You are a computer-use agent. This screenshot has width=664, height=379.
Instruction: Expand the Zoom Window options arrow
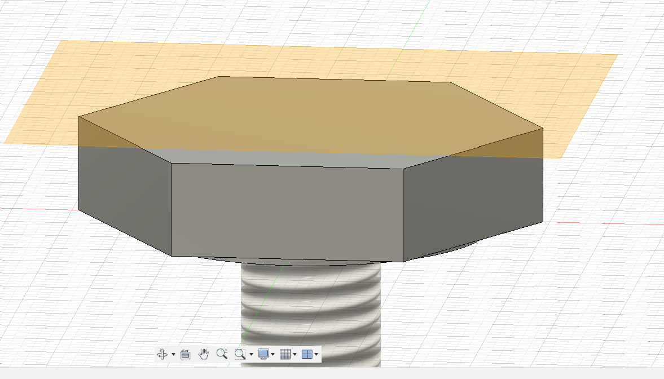(x=252, y=354)
